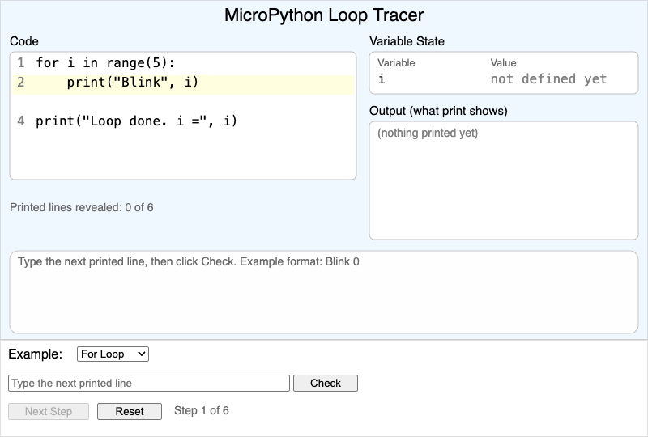Click the variable name 'i' in Variable State
This screenshot has height=437, width=648.
pyautogui.click(x=382, y=78)
